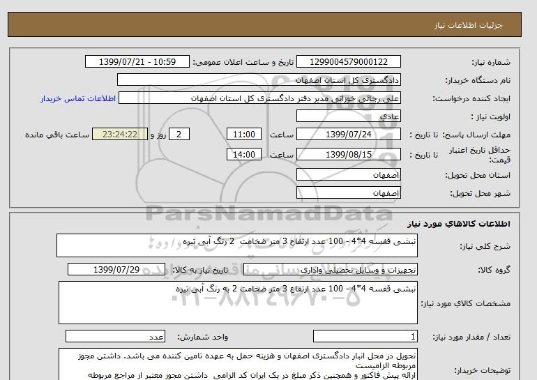
Task: Click the label شهر محل تحویل
Action: click(x=480, y=193)
